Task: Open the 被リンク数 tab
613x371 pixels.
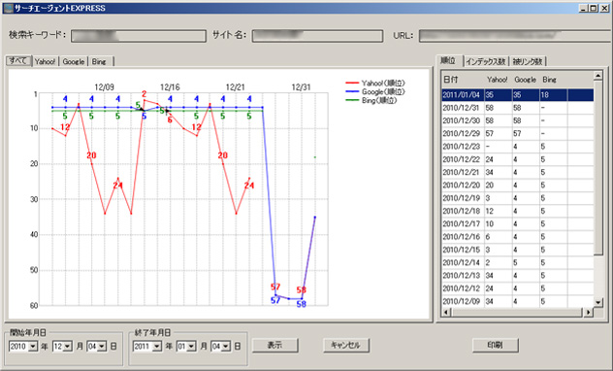Action: [x=528, y=61]
